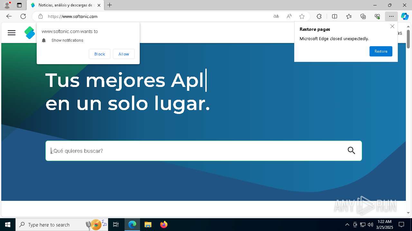Go back to previous page
The height and width of the screenshot is (231, 412).
[9, 16]
